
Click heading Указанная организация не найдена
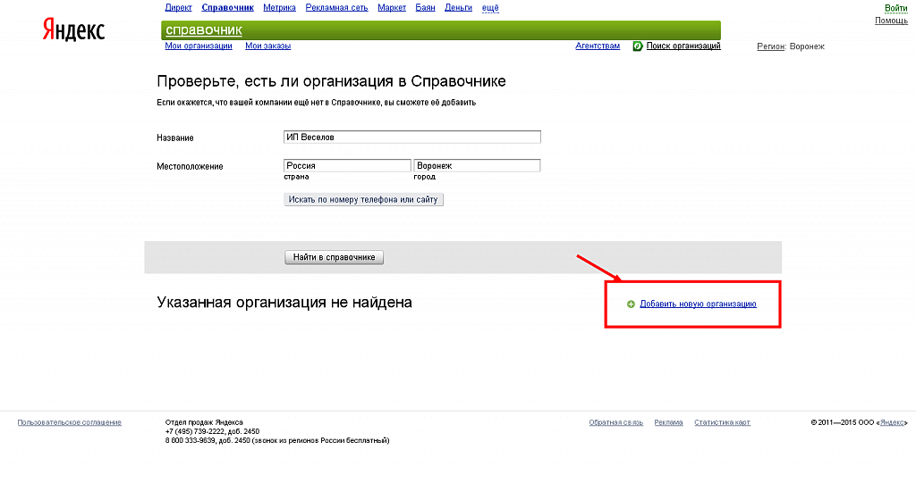tap(284, 303)
